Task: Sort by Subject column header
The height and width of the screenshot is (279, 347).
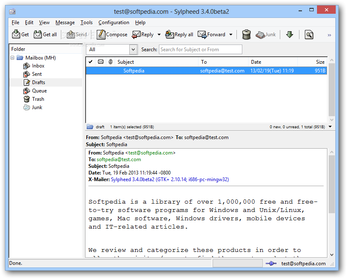Action: 156,62
